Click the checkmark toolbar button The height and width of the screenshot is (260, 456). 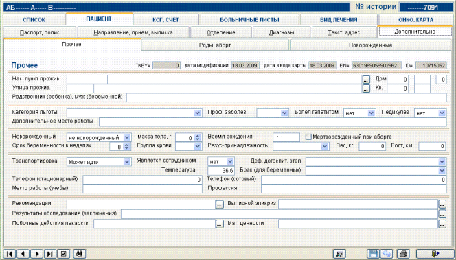click(x=64, y=254)
